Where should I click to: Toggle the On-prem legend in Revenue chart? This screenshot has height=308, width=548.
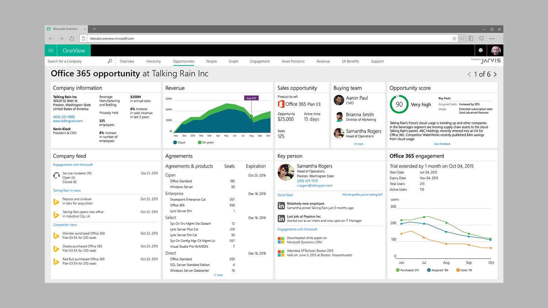206,142
